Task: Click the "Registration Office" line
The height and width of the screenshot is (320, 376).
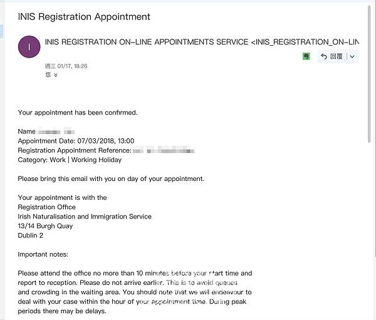Action: pyautogui.click(x=46, y=207)
